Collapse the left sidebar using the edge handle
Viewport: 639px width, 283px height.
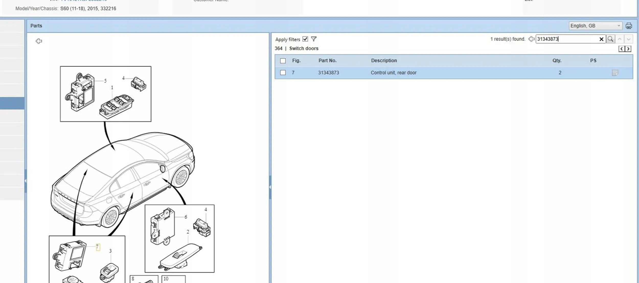tap(26, 181)
